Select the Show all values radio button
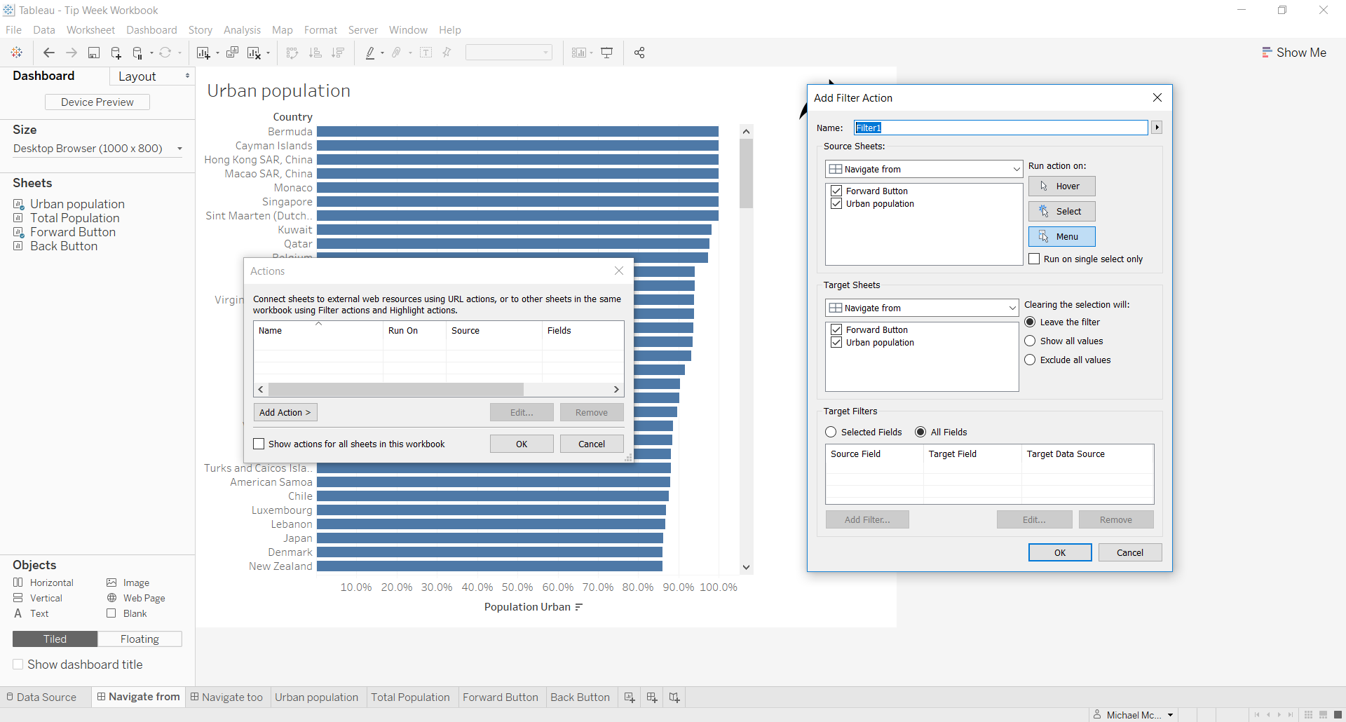 click(x=1030, y=341)
